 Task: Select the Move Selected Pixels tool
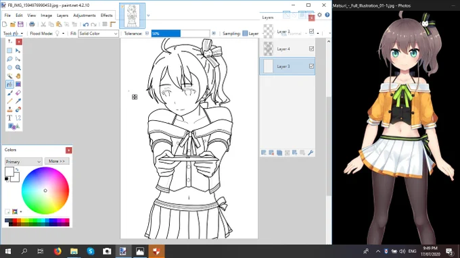pos(18,51)
